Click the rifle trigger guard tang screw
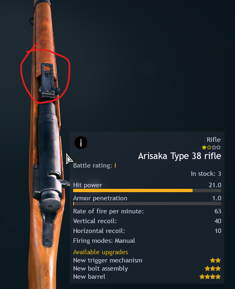The image size is (235, 289). [47, 241]
